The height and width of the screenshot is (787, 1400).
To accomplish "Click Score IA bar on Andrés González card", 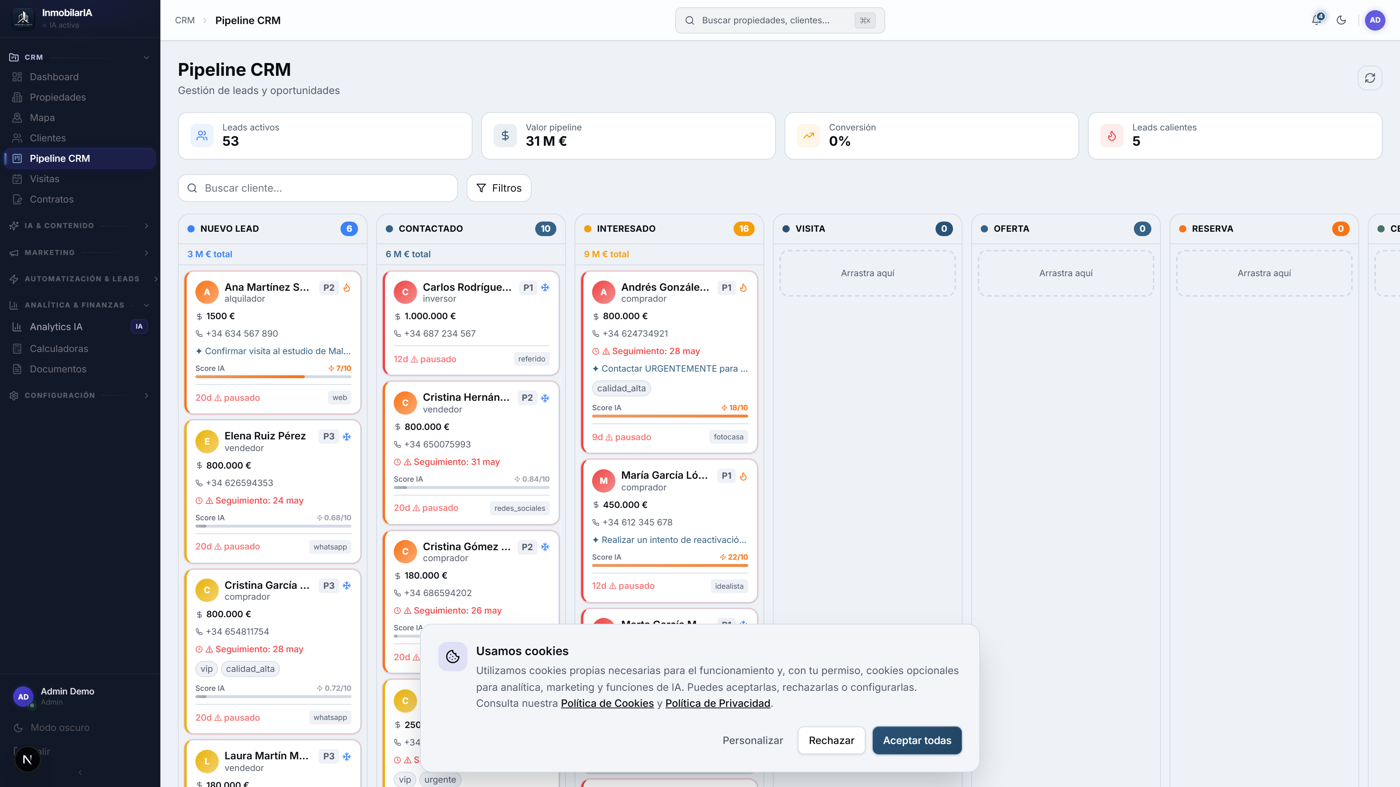I will tap(670, 416).
